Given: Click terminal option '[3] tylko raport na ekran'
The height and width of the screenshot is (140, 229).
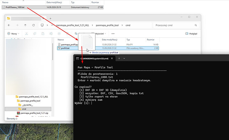Looking at the screenshot, I should 98,96.
